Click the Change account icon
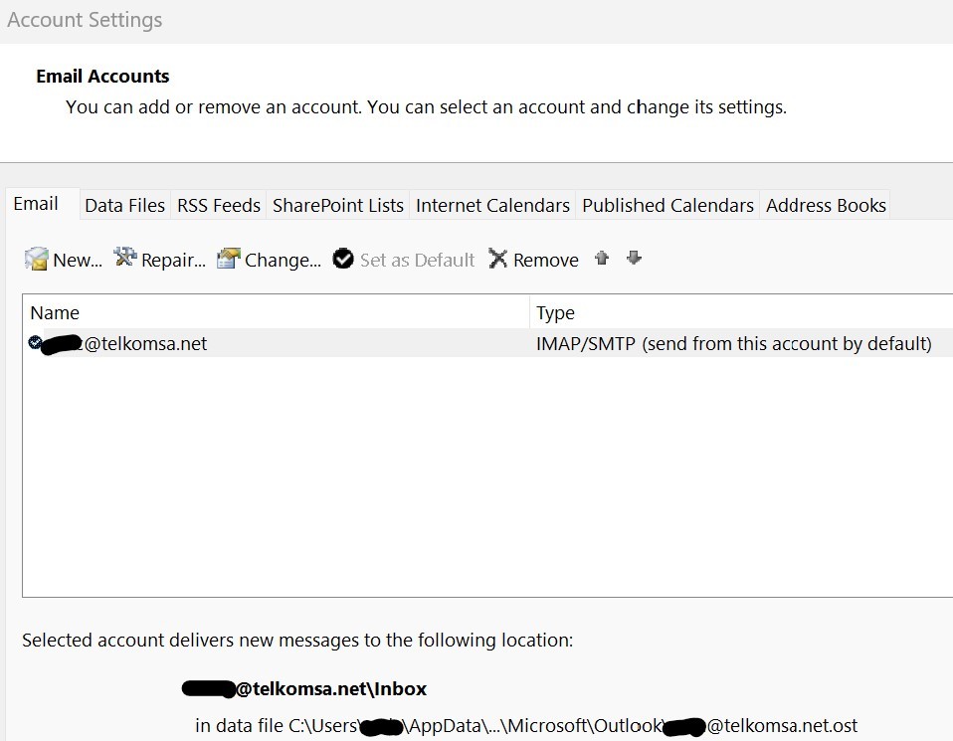Image resolution: width=953 pixels, height=741 pixels. click(x=229, y=259)
